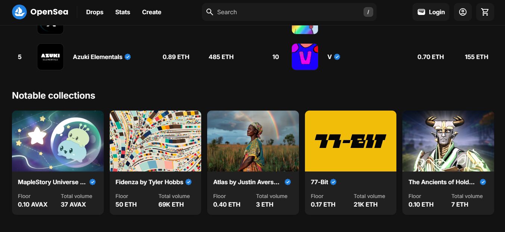Click 77-Bit floor 0.17 ETH

[323, 204]
